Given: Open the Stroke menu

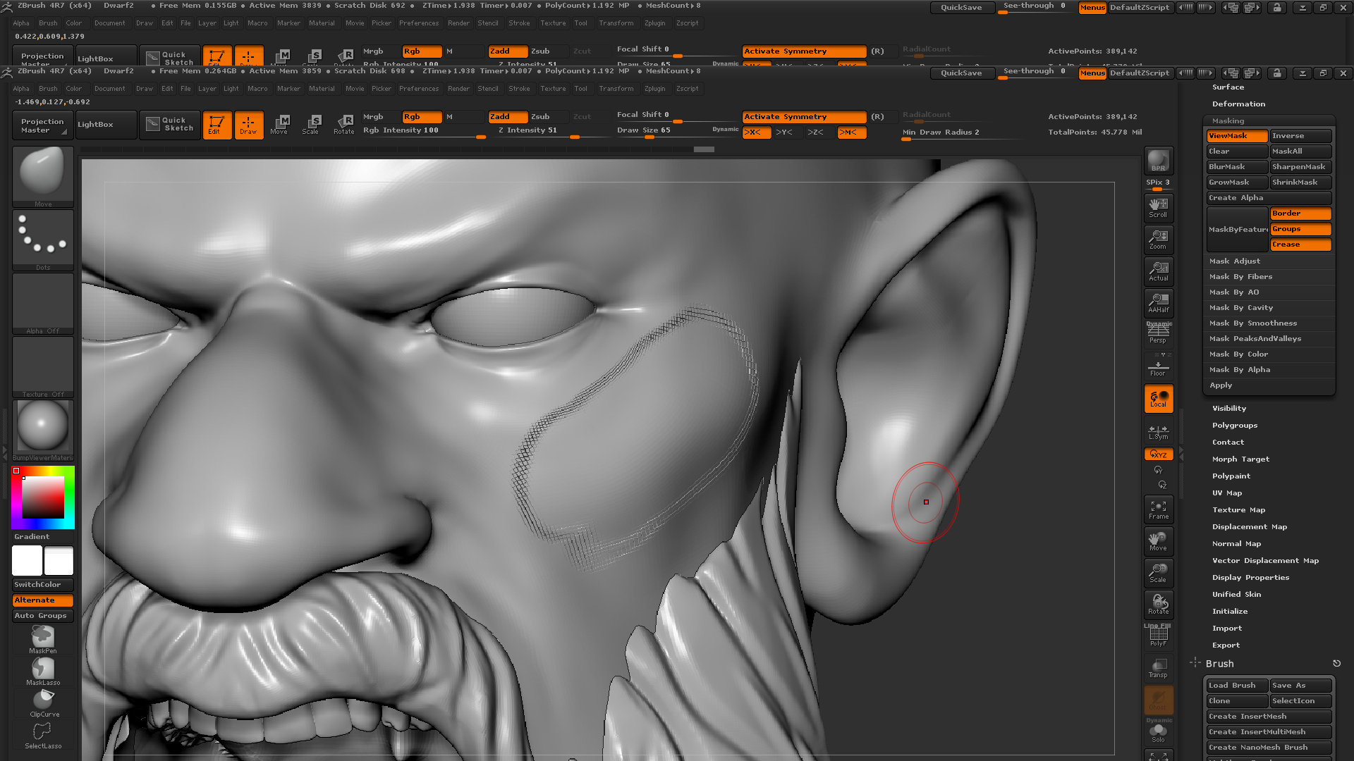Looking at the screenshot, I should pyautogui.click(x=520, y=88).
